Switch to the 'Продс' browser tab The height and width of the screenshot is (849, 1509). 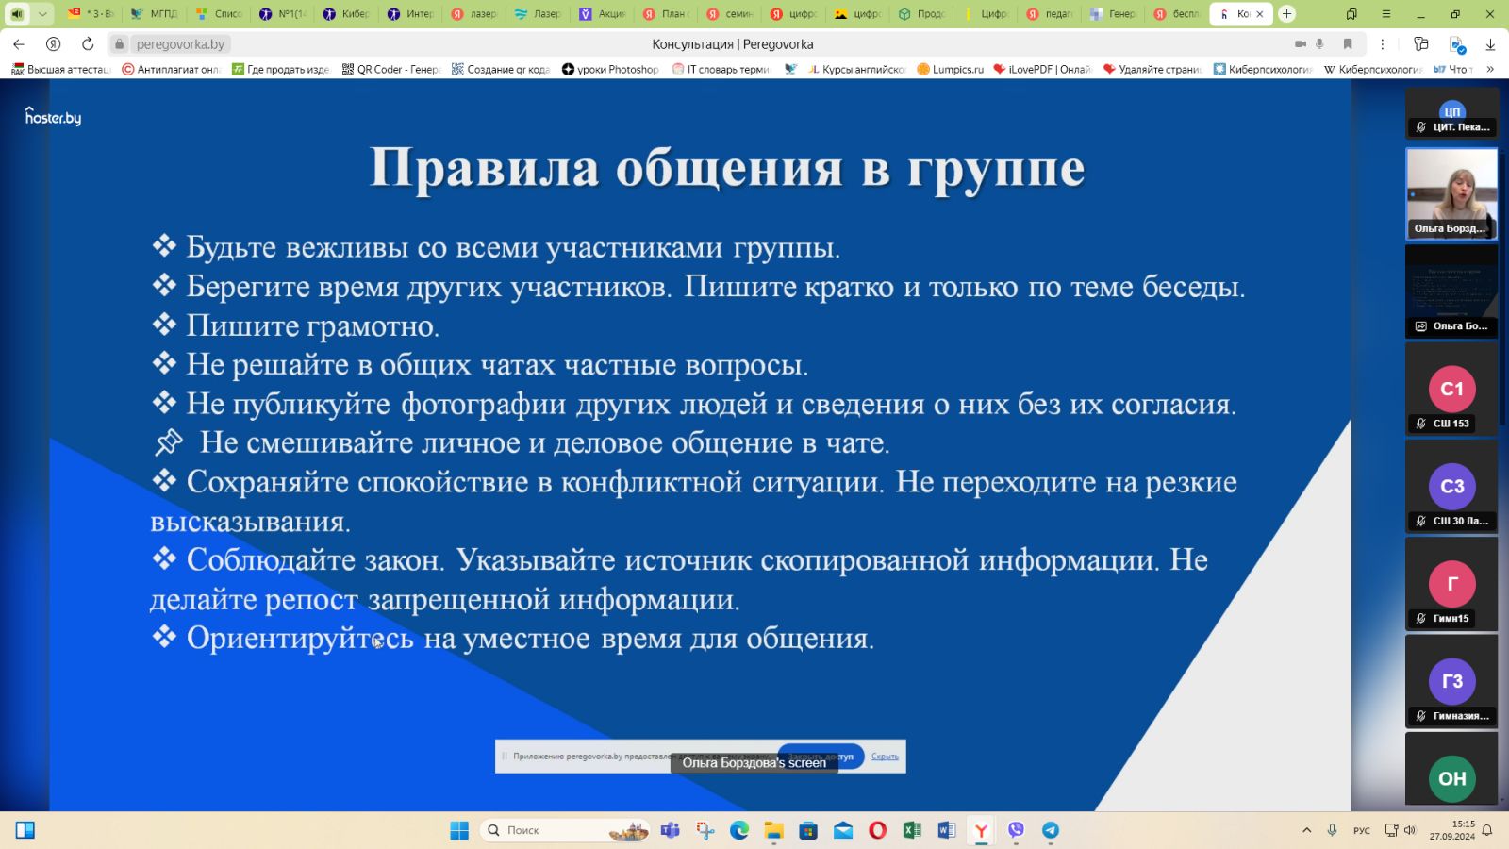click(x=922, y=14)
